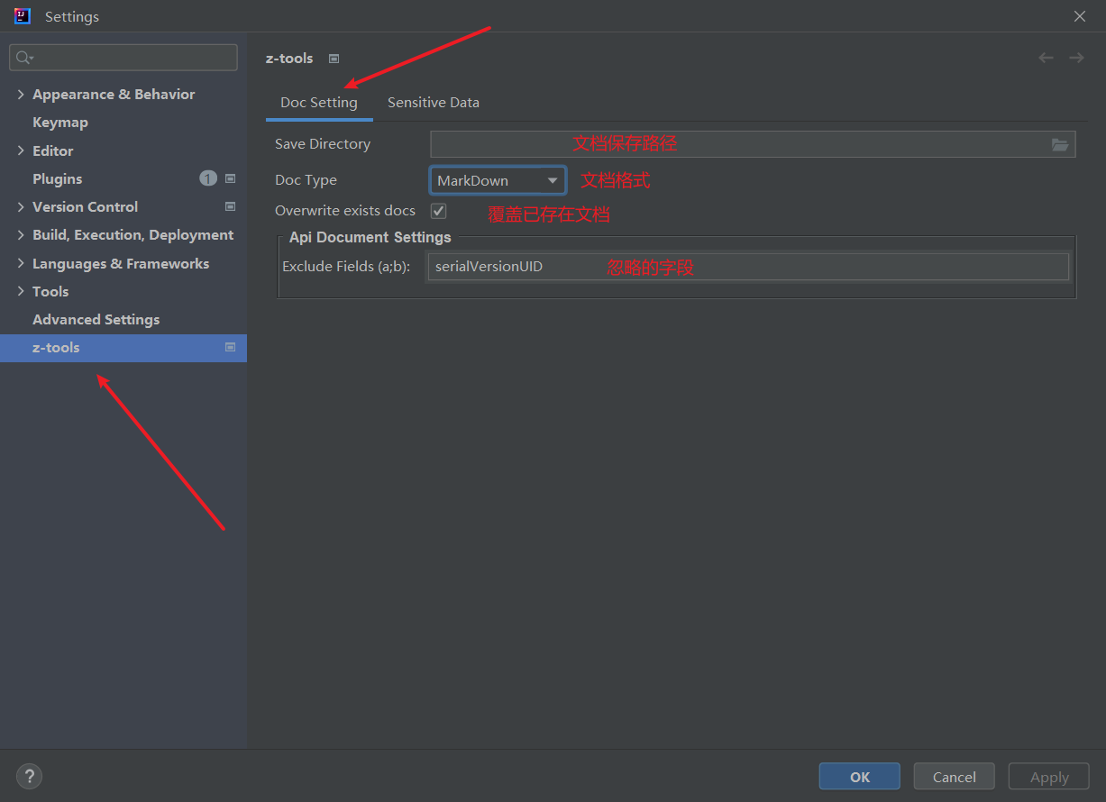Expand Version Control section
The height and width of the screenshot is (802, 1106).
pos(21,207)
